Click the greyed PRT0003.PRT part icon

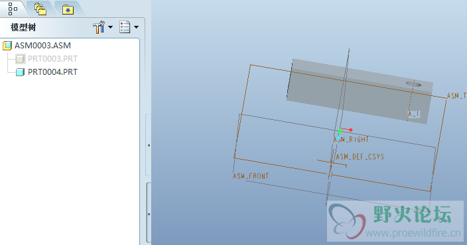21,59
